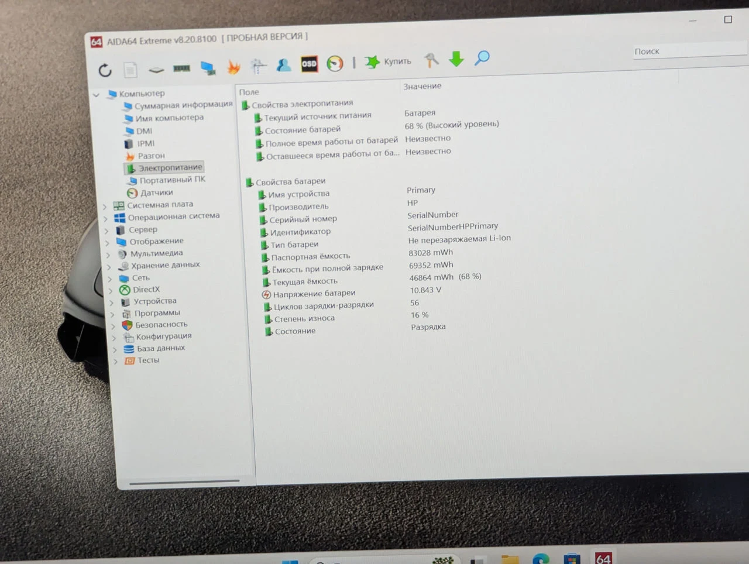Image resolution: width=749 pixels, height=564 pixels.
Task: Launch the memory benchmark RAM icon
Action: (181, 68)
